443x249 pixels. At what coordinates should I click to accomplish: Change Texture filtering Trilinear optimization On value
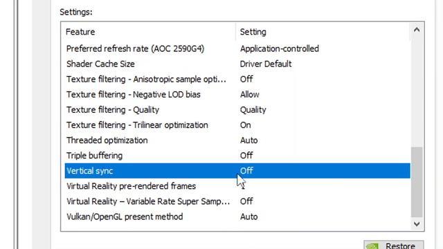click(245, 125)
